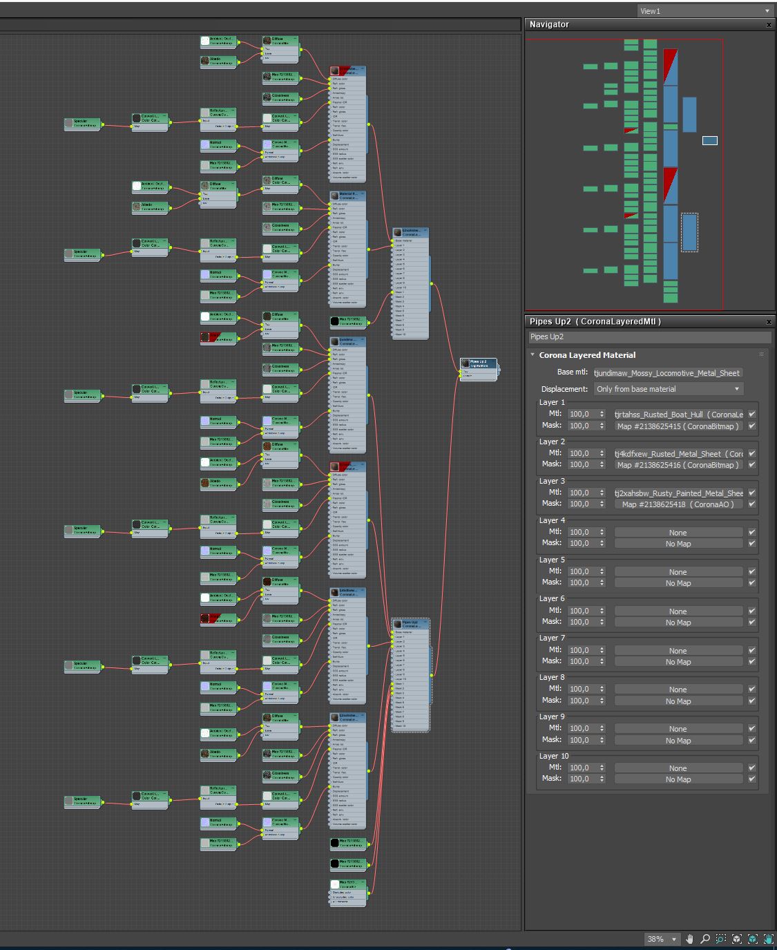Activate the Zoom Region tool

(720, 939)
